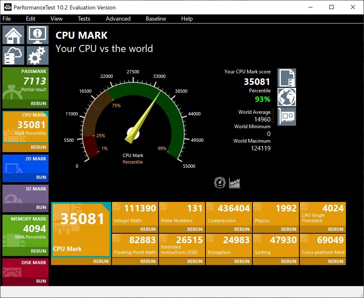Image resolution: width=364 pixels, height=298 pixels.
Task: Rerun the Integer Math test
Action: point(148,229)
